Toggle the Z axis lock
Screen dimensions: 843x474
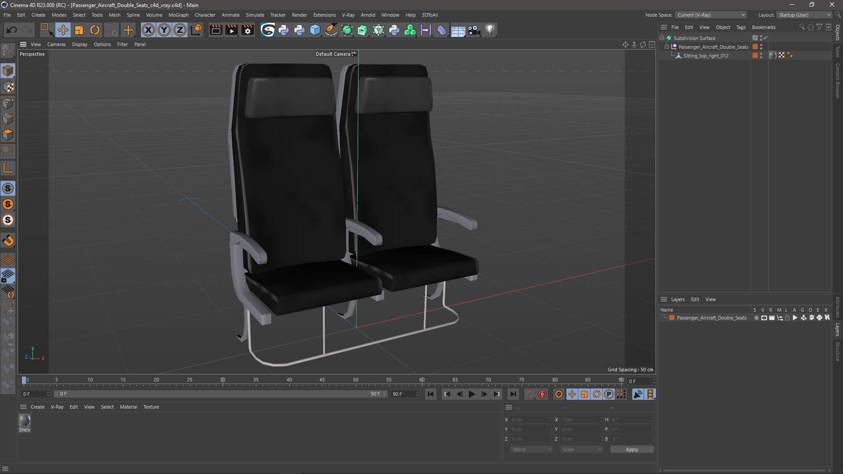180,30
